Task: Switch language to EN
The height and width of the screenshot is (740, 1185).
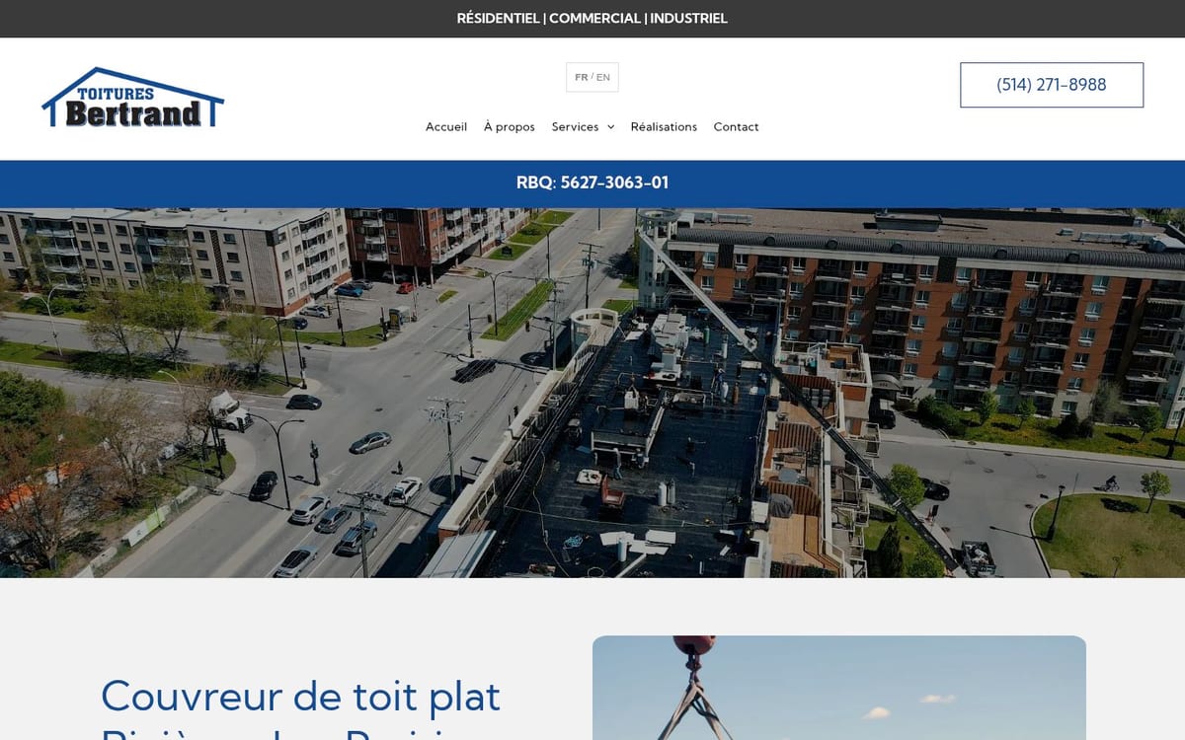Action: (x=603, y=77)
